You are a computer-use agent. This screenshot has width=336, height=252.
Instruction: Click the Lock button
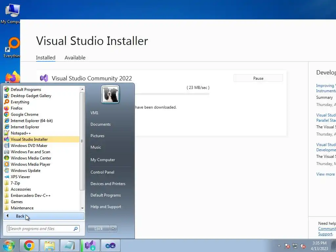(98, 229)
